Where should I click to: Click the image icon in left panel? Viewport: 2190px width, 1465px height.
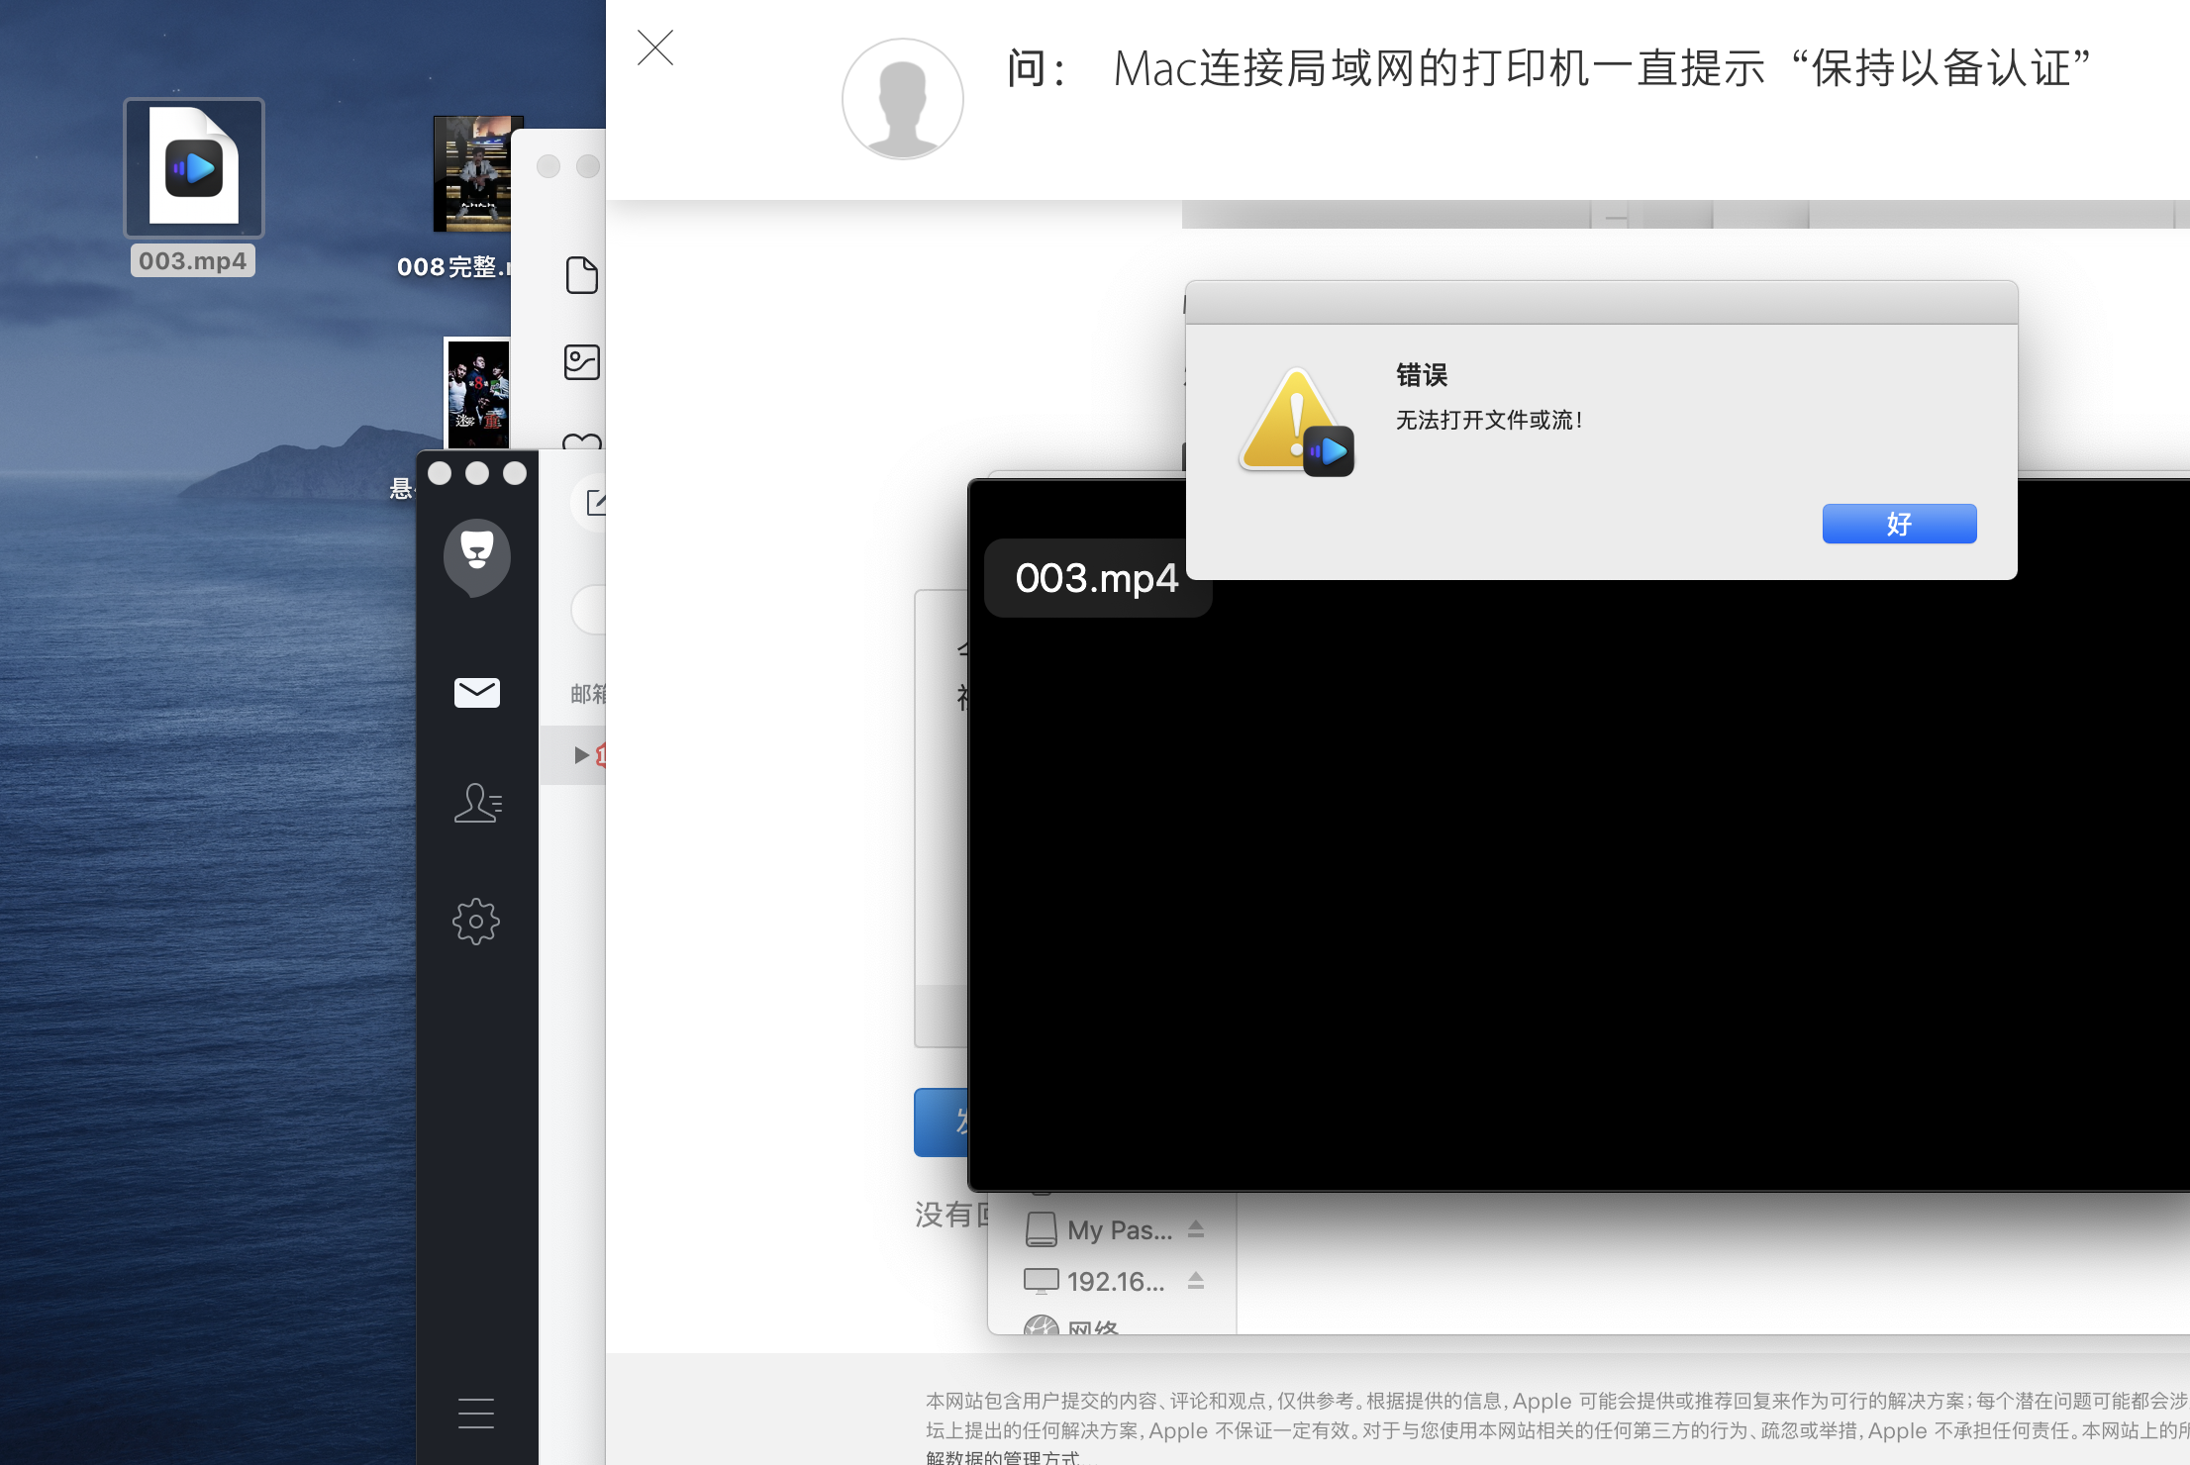[582, 362]
